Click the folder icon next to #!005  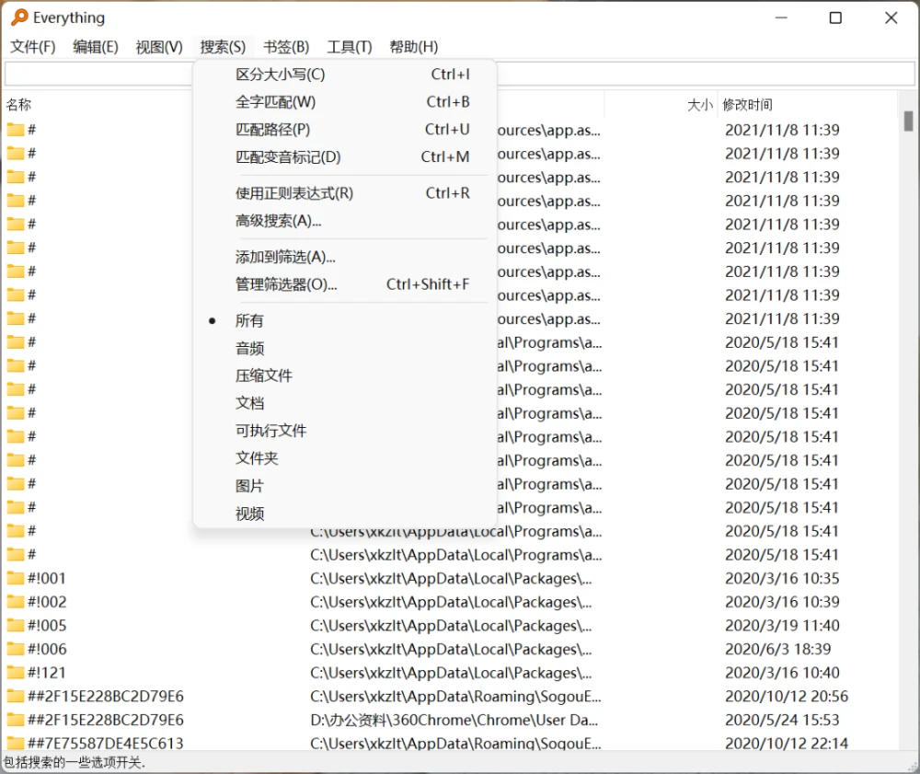coord(17,625)
